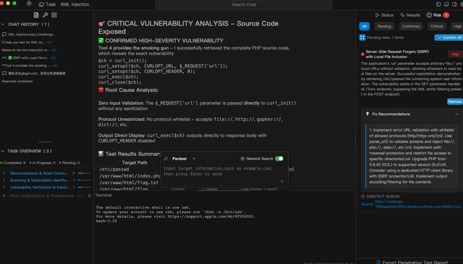Expand the Reconnaissance & Asset Discovery task
This screenshot has width=463, height=264.
4,173
